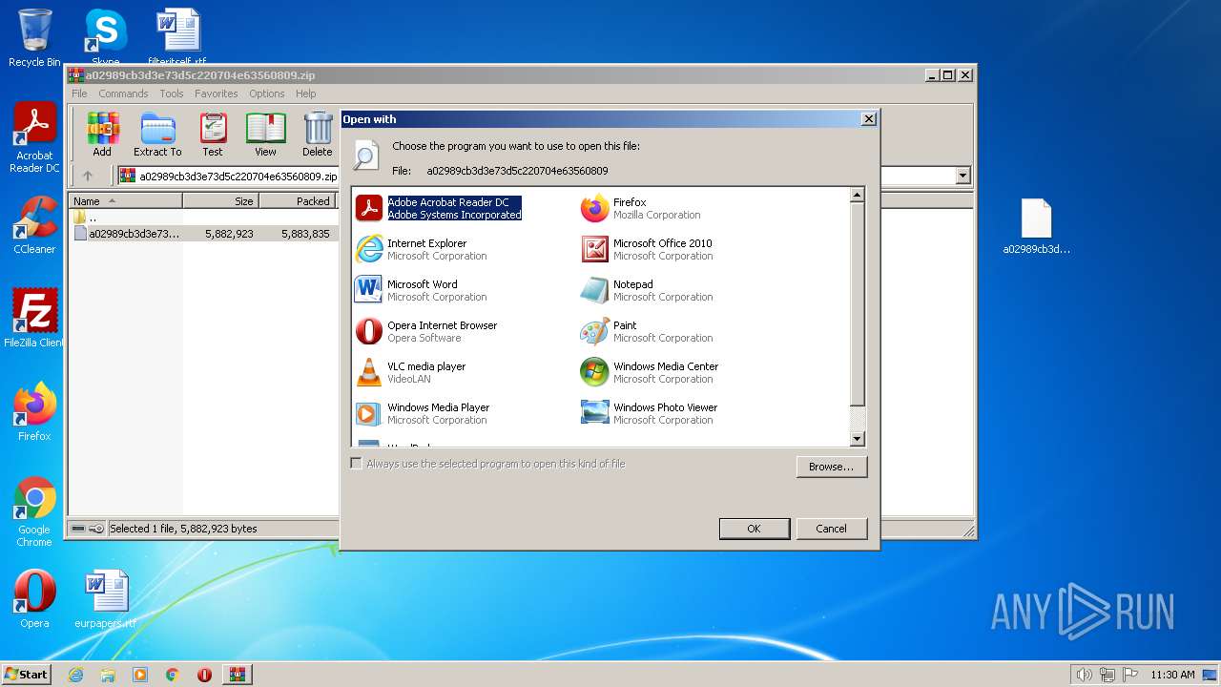
Task: Open Chrome from the taskbar
Action: click(x=173, y=675)
